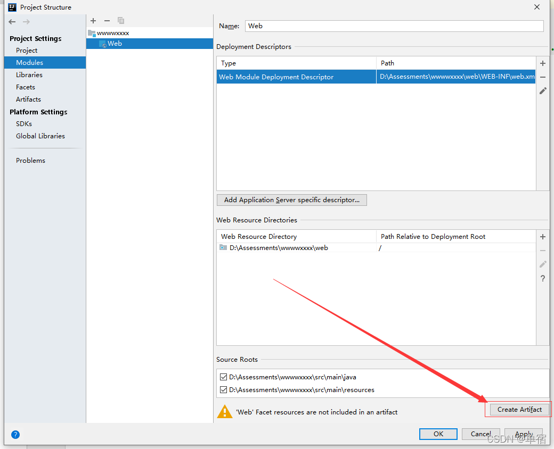Go back with the left arrow icon
Image resolution: width=554 pixels, height=449 pixels.
[12, 22]
